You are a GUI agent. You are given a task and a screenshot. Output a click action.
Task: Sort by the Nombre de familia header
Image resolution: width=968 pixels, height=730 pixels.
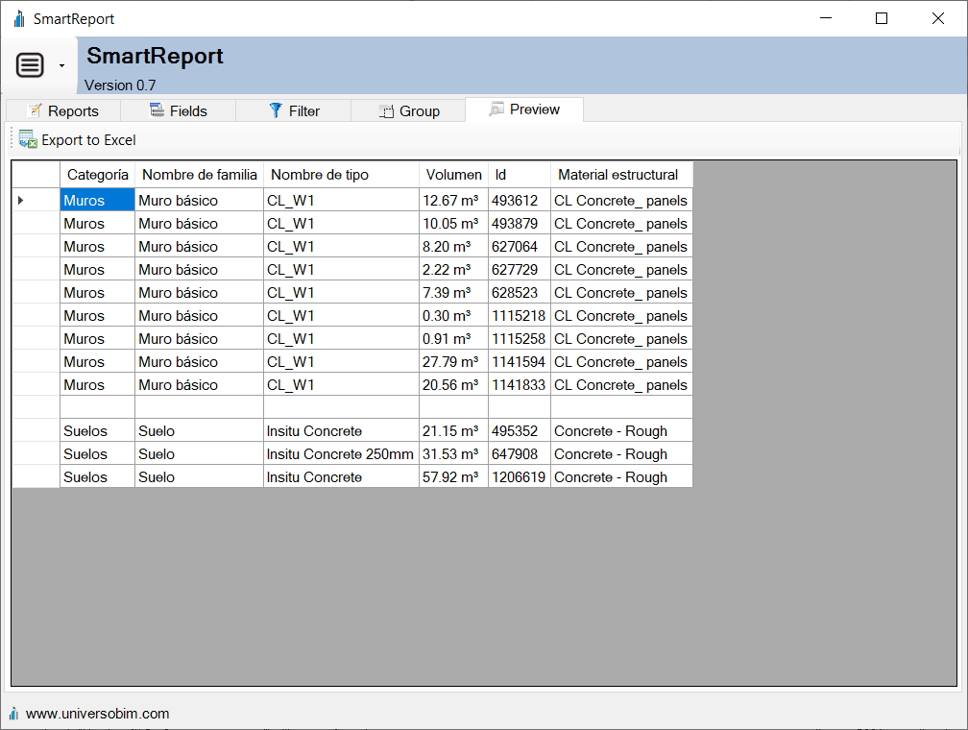[200, 175]
